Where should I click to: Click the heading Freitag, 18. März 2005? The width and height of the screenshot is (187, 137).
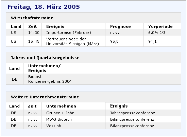(x=44, y=7)
